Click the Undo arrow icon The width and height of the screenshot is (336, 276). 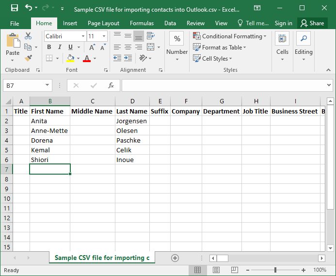[29, 8]
